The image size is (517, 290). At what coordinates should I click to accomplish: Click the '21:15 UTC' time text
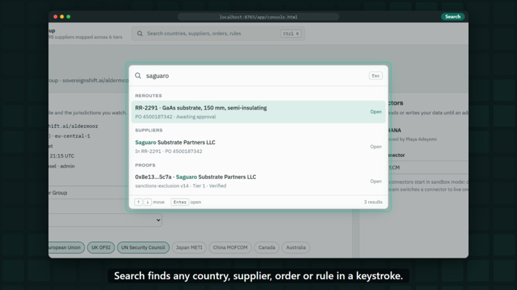point(62,156)
